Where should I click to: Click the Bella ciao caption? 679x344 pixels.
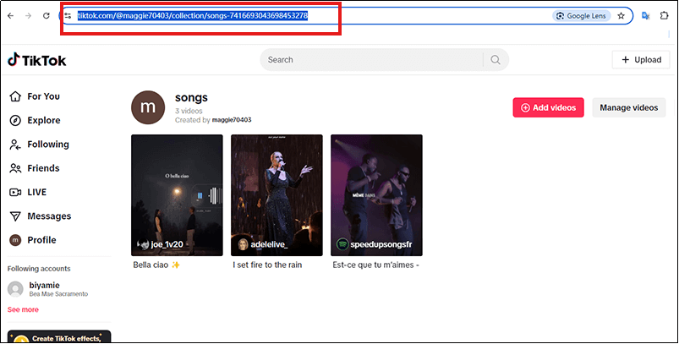pos(156,265)
